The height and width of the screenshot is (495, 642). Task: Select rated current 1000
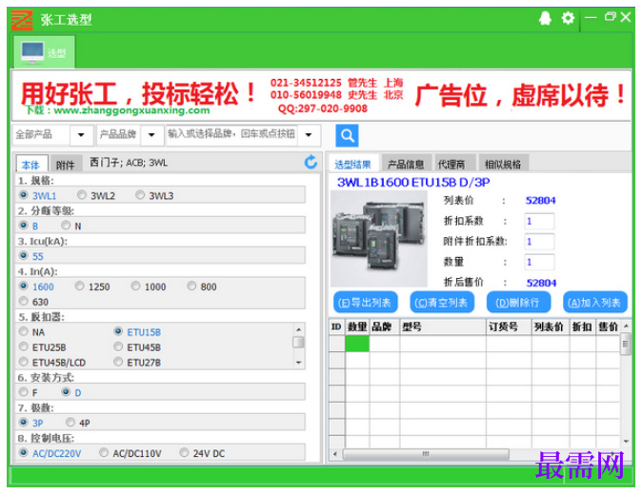click(x=135, y=286)
